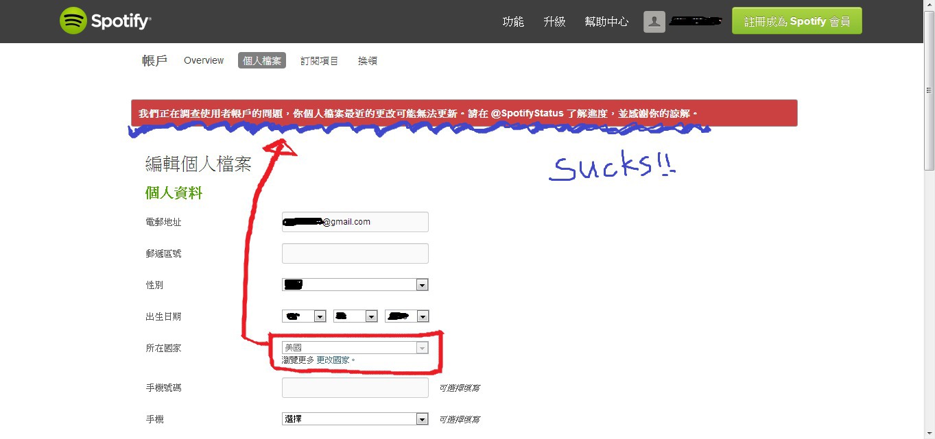Viewport: 935px width, 439px height.
Task: Open the birth day dropdown
Action: coord(304,316)
